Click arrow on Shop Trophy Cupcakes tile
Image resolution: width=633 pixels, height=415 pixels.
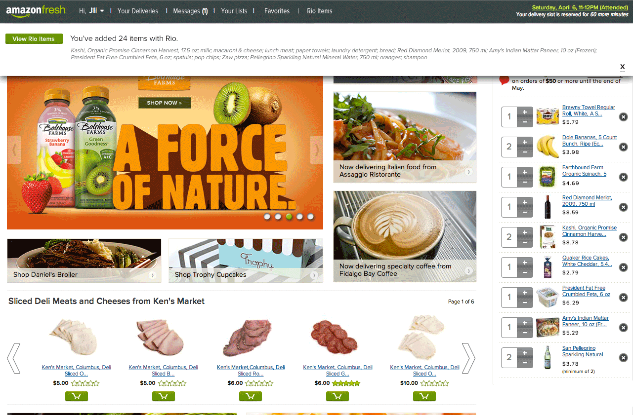coord(314,275)
